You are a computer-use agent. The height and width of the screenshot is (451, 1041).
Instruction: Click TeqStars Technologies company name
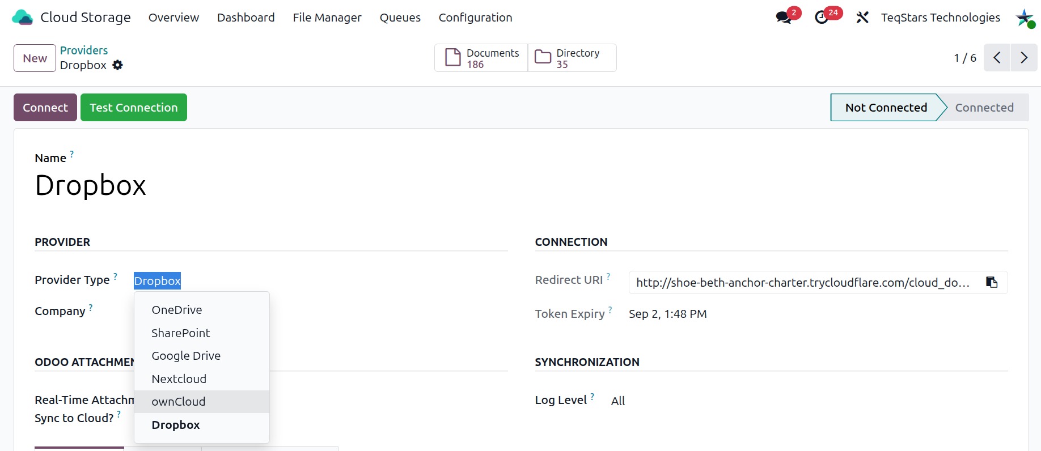941,18
